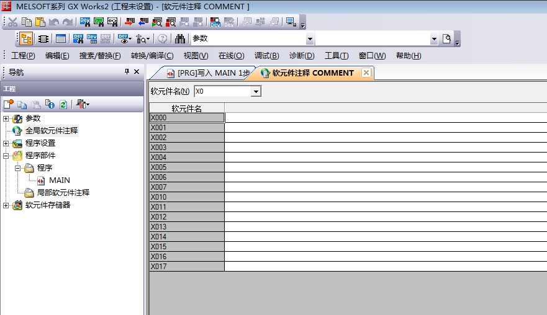Click the green refresh icon in project toolbar
547x315 pixels.
pos(63,105)
